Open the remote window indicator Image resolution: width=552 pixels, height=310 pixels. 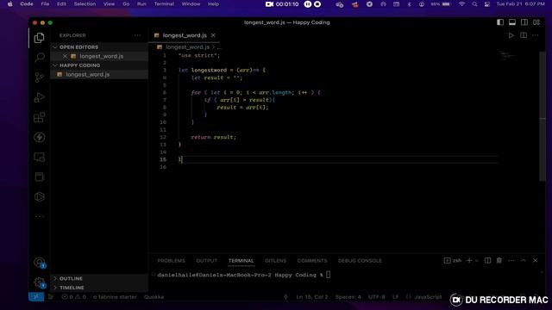pyautogui.click(x=36, y=297)
